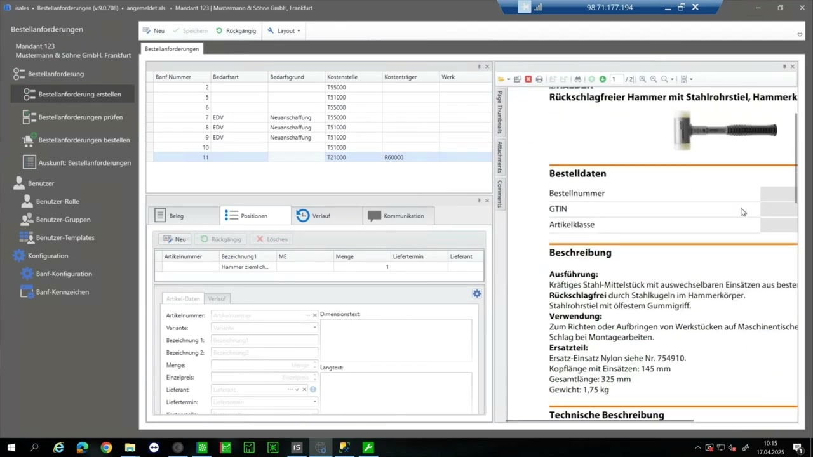Screen dimensions: 813x457
Task: Click the Löschen button in Positionen
Action: click(x=272, y=239)
